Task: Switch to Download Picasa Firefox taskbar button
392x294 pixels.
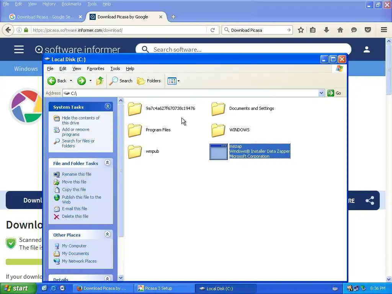Action: click(x=103, y=289)
